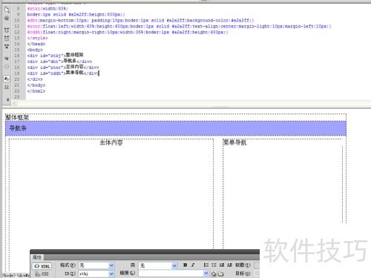Toggle the Line Numbers button in coding toolbar
This screenshot has height=278, width=371.
[x=7, y=79]
